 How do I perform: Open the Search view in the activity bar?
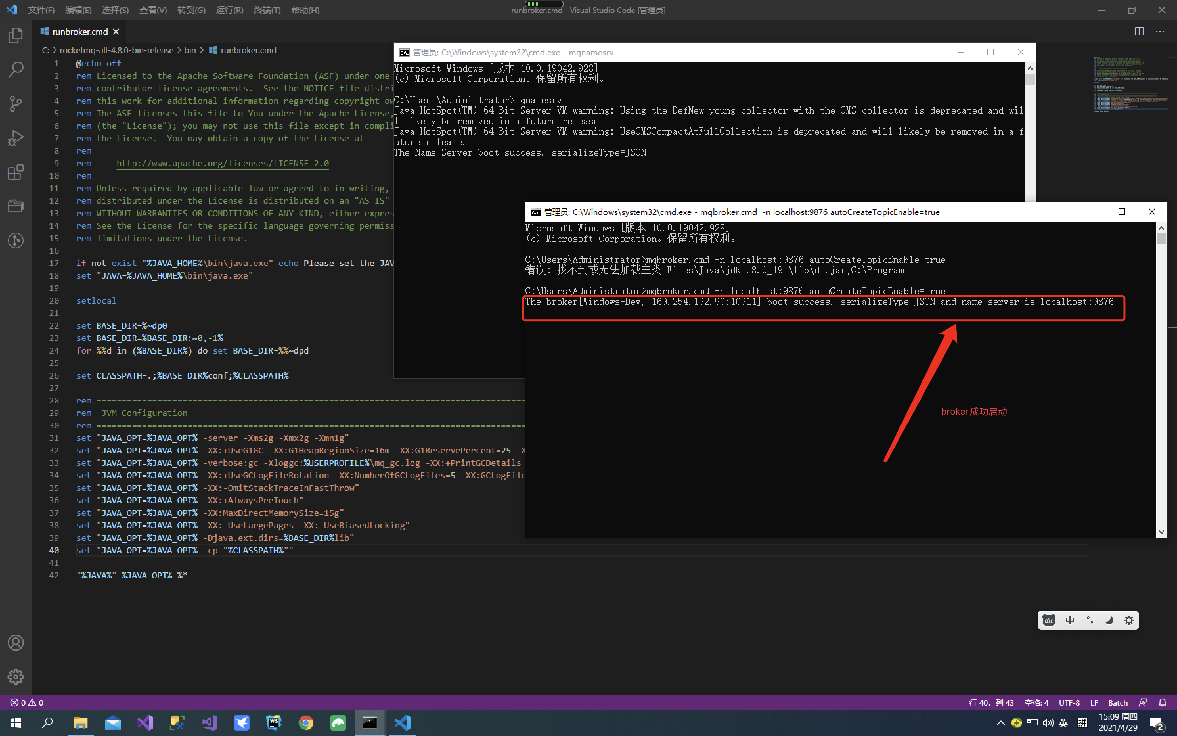(x=16, y=69)
